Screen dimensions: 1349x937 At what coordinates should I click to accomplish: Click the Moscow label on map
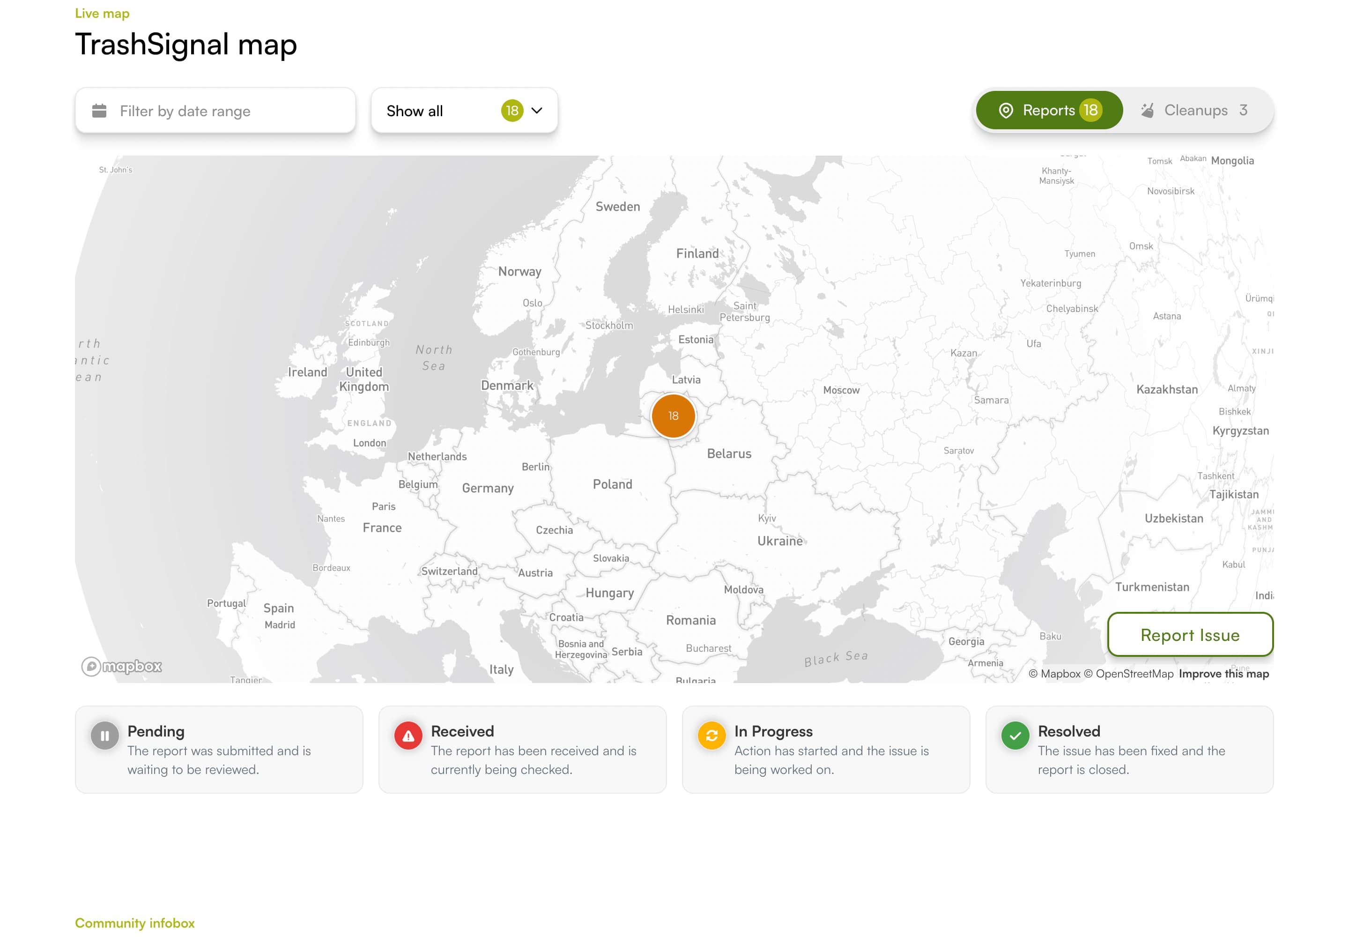(x=841, y=390)
